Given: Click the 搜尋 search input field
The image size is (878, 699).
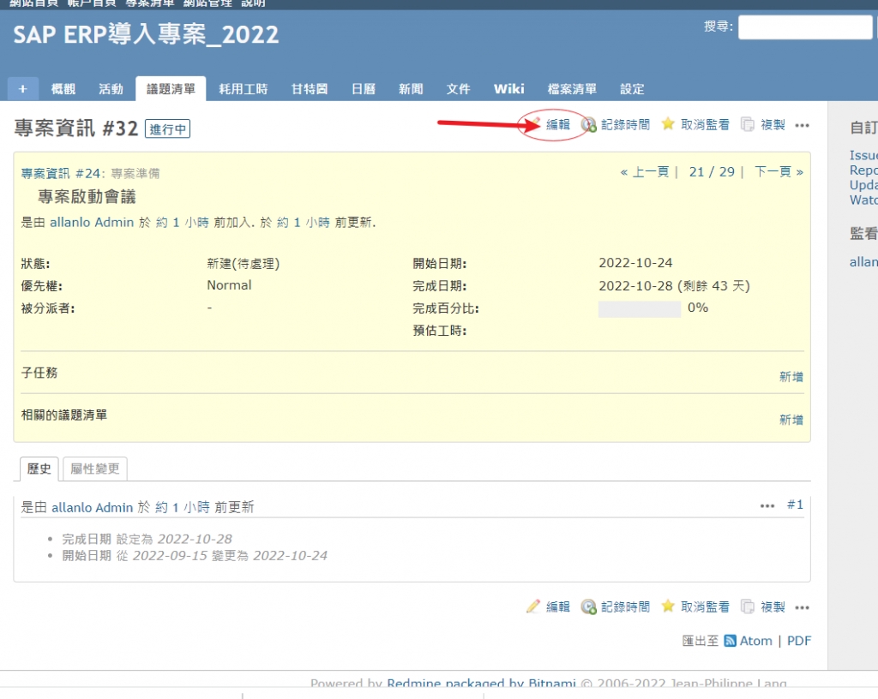Looking at the screenshot, I should 804,27.
